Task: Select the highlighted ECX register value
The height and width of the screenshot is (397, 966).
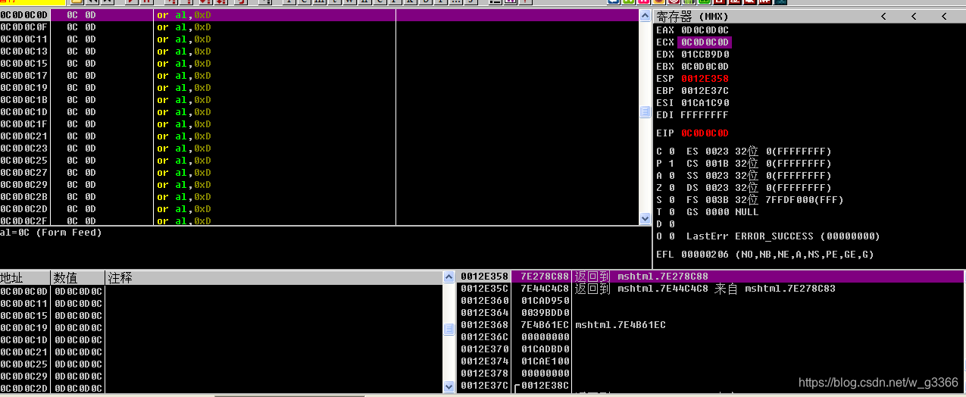Action: [705, 42]
